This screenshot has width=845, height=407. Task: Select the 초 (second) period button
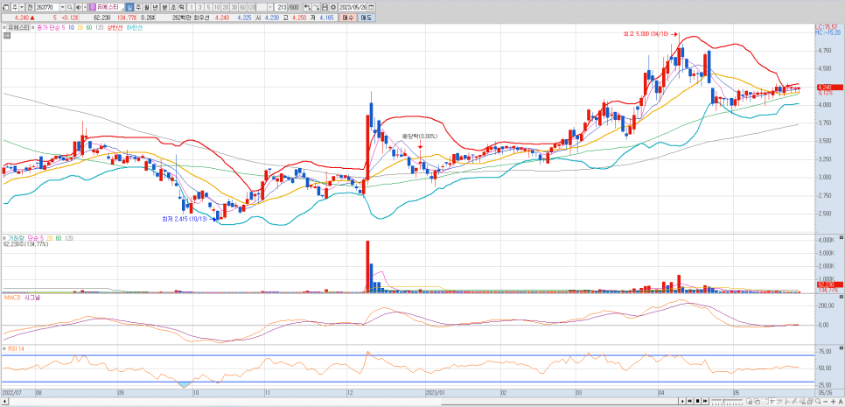172,7
